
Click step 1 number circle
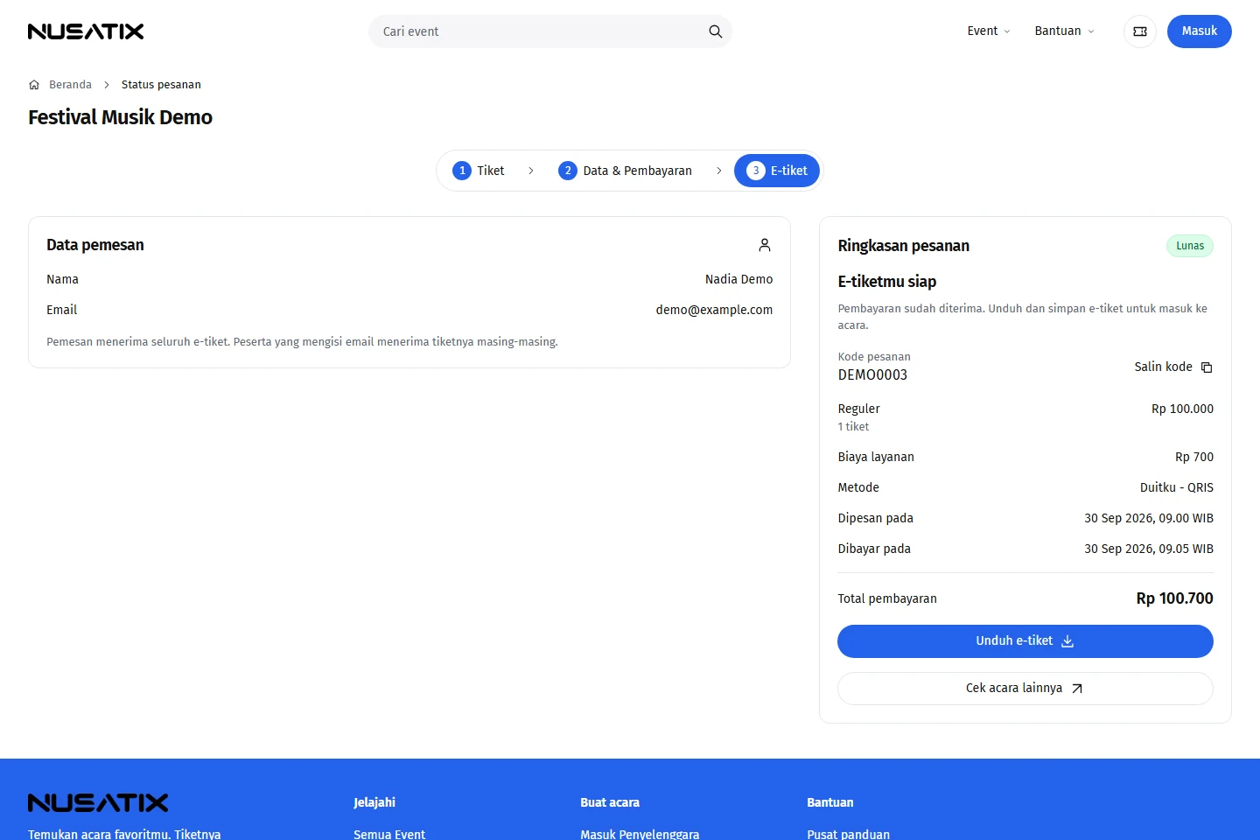pos(462,171)
